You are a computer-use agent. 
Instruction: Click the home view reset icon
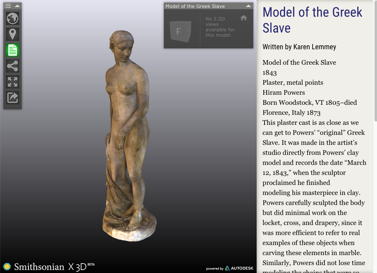tap(244, 18)
